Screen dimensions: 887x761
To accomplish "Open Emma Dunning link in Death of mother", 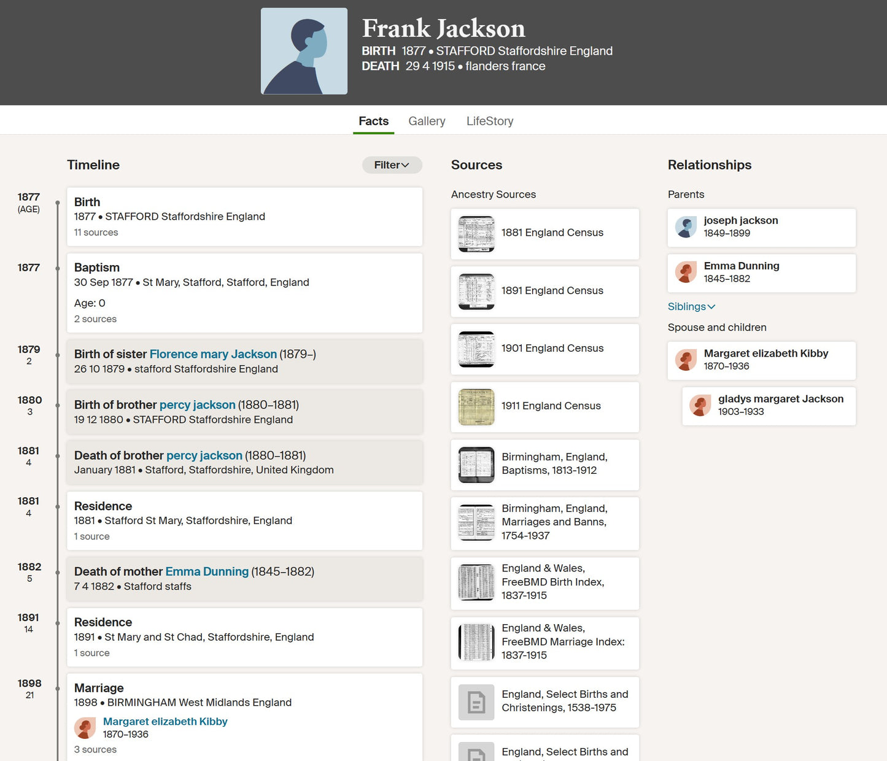I will coord(207,572).
